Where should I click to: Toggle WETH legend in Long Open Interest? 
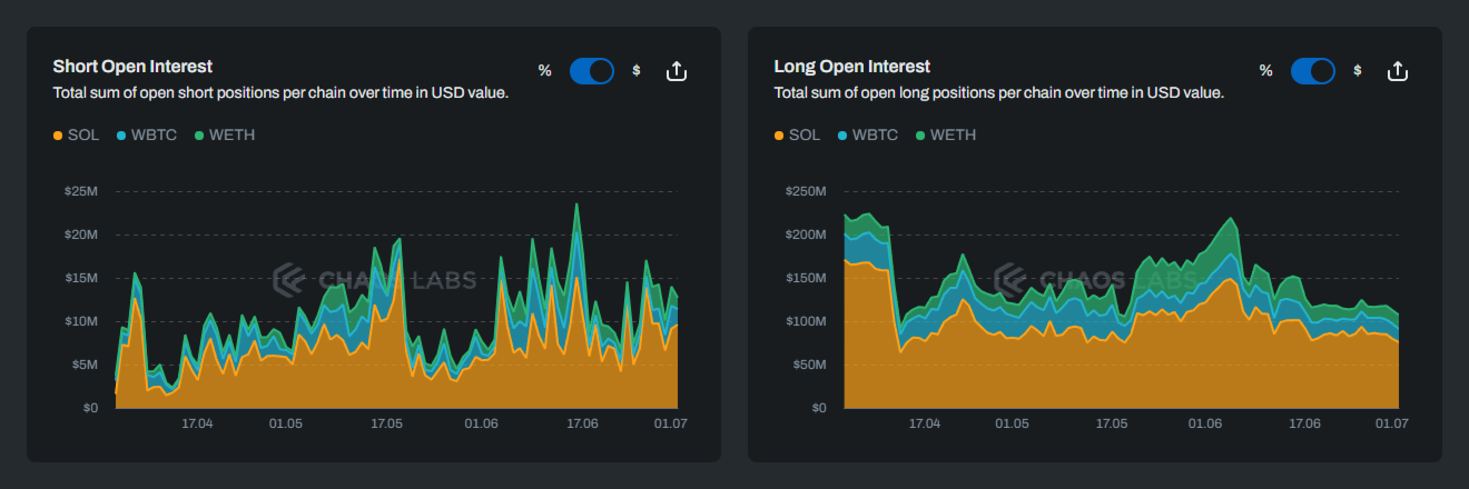[x=945, y=135]
